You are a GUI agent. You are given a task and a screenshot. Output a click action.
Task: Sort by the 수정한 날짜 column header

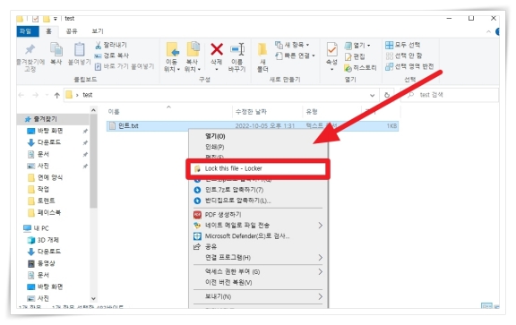click(x=251, y=112)
